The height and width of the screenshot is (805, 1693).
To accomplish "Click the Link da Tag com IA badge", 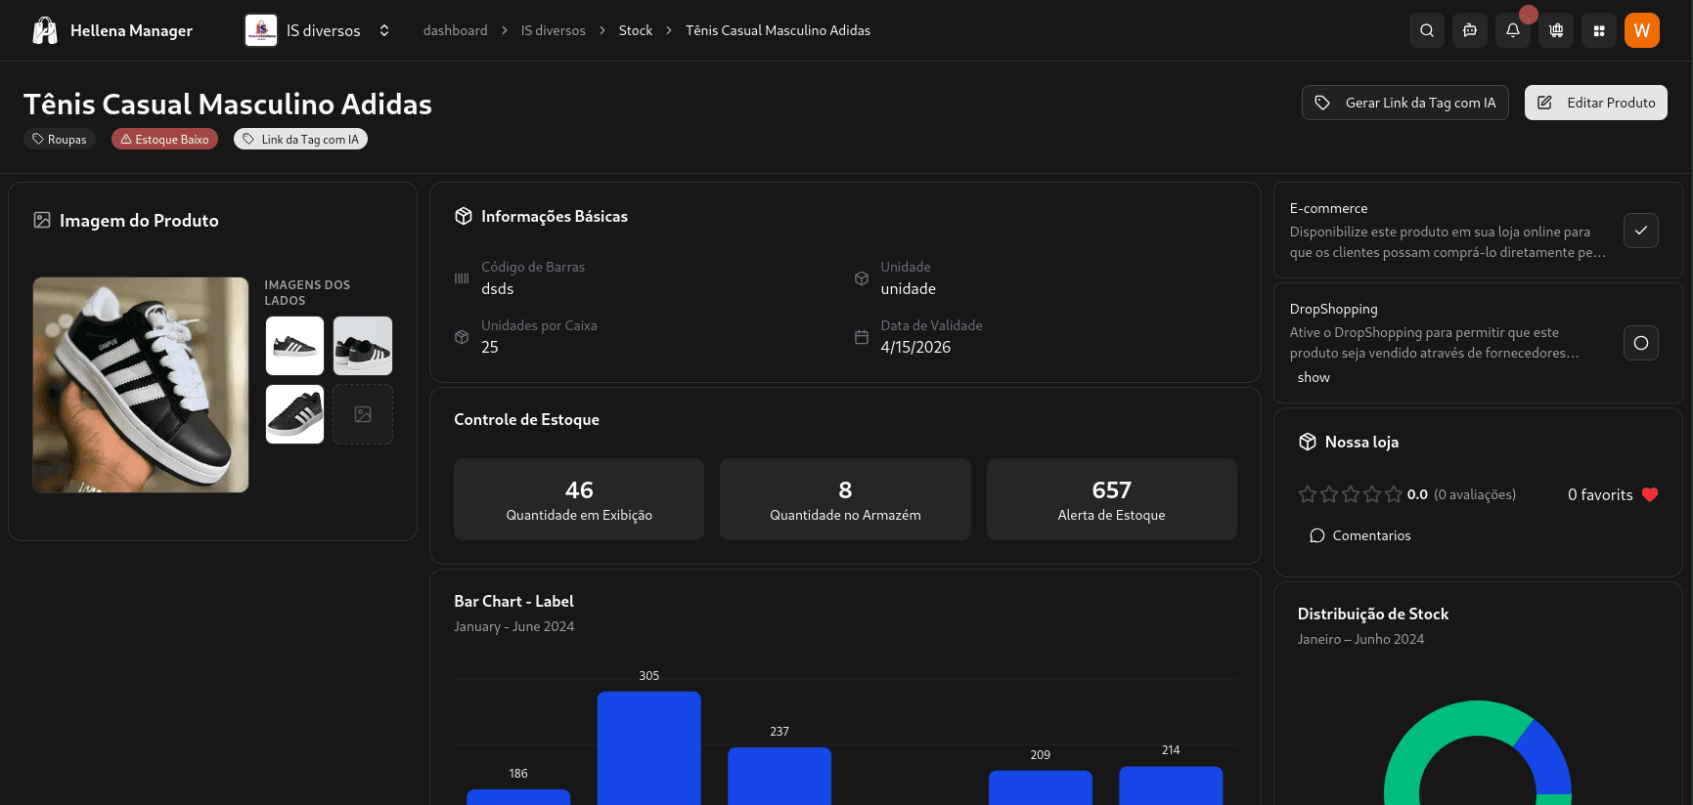I will pyautogui.click(x=300, y=140).
